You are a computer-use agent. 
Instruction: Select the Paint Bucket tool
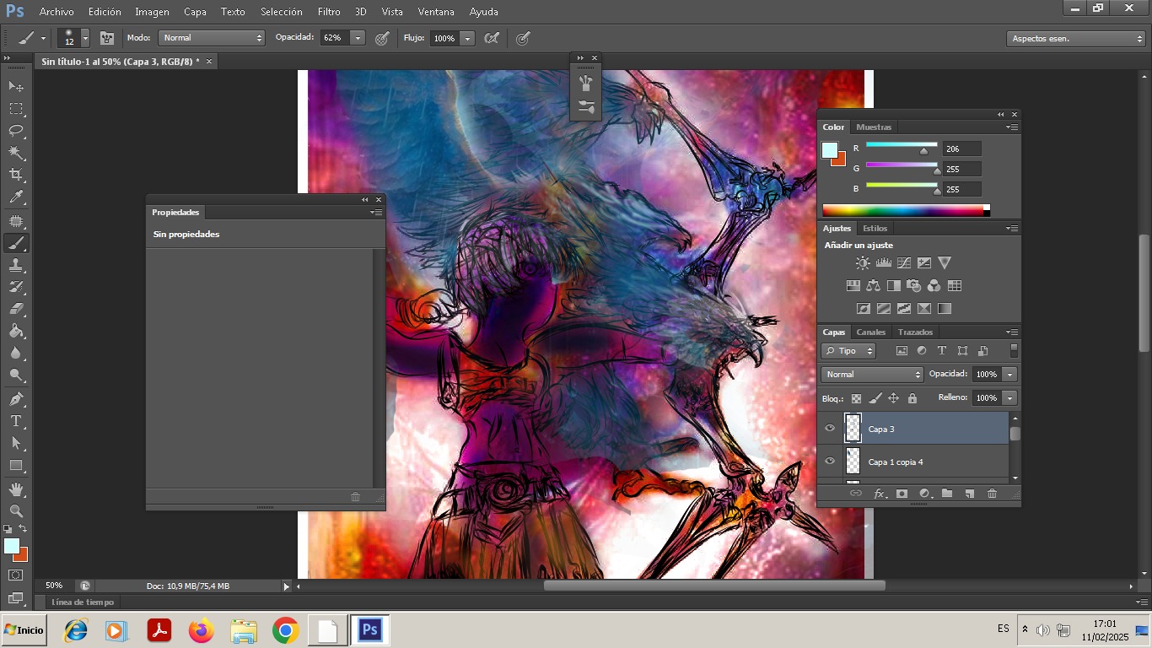16,331
